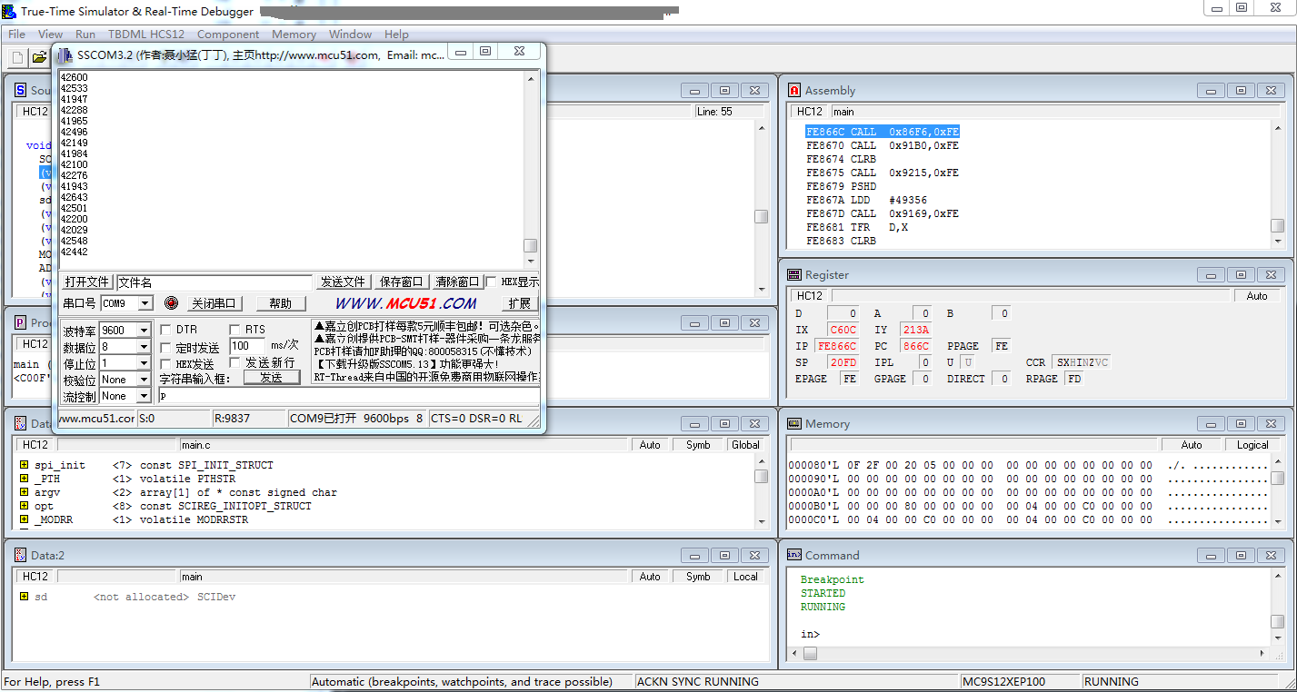Toggle 发送新行 send newline checkbox

pyautogui.click(x=234, y=362)
